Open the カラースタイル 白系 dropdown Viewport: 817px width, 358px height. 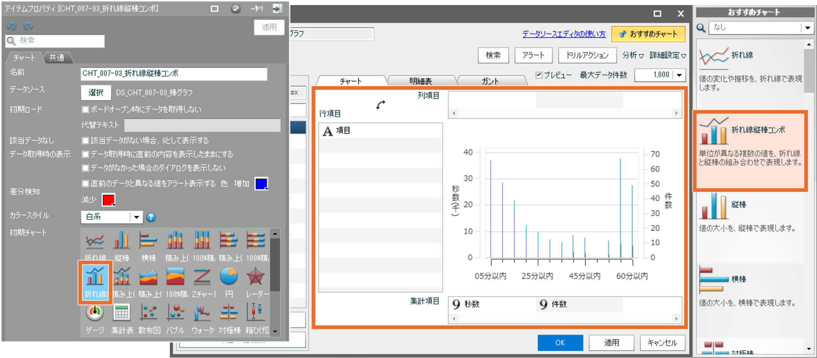click(x=112, y=217)
